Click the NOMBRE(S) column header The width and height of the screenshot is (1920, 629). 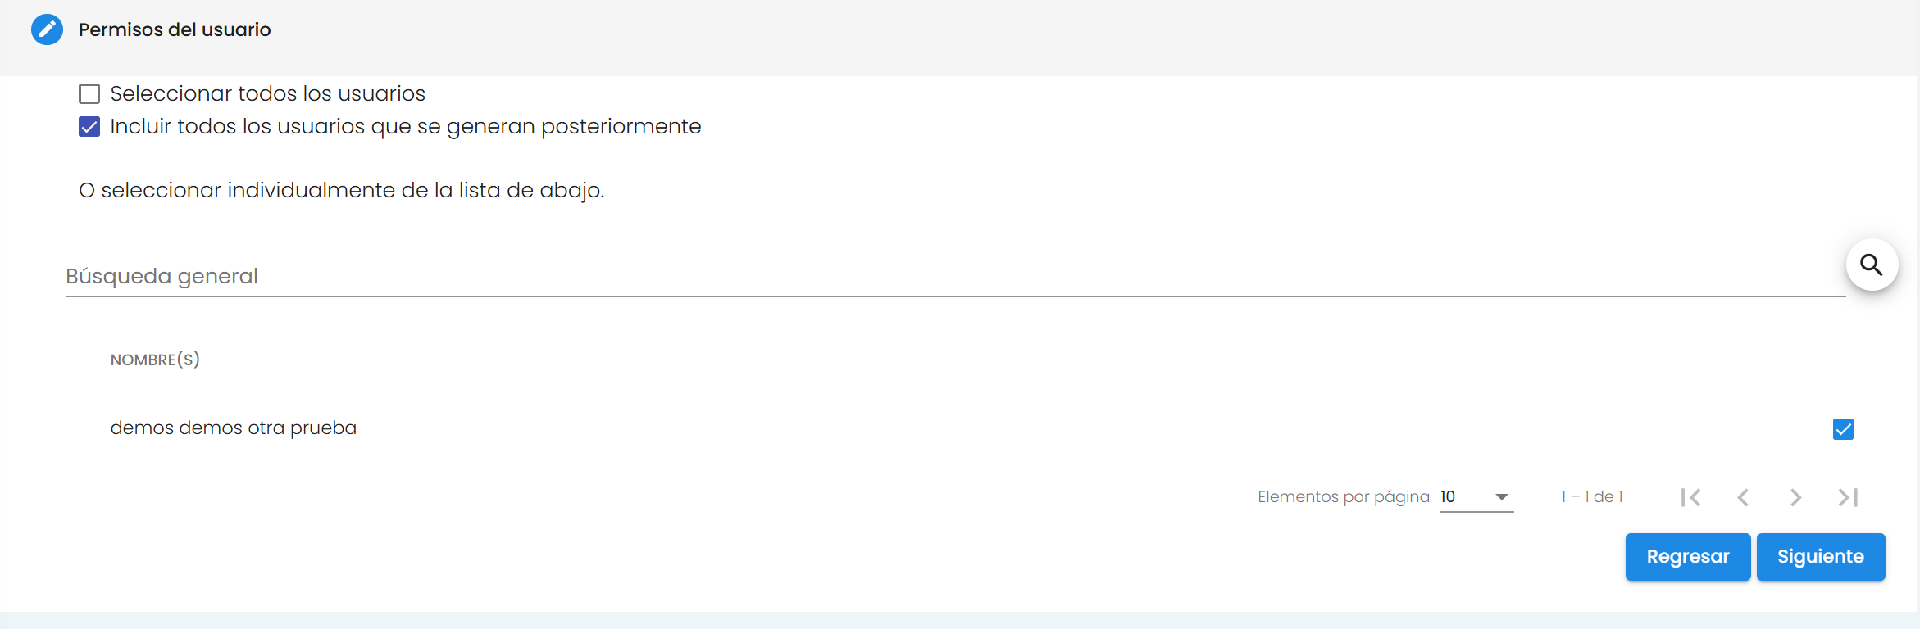click(155, 360)
